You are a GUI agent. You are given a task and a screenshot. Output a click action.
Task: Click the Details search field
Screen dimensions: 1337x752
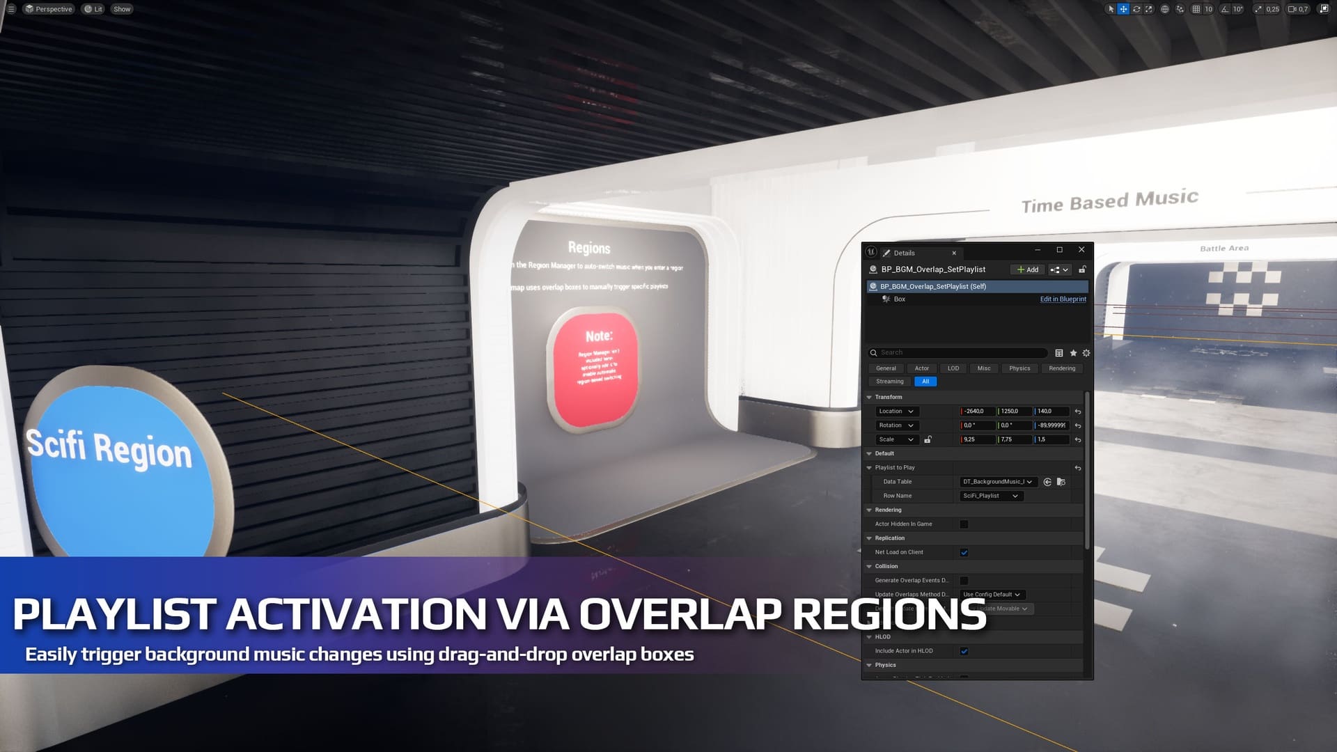(957, 352)
